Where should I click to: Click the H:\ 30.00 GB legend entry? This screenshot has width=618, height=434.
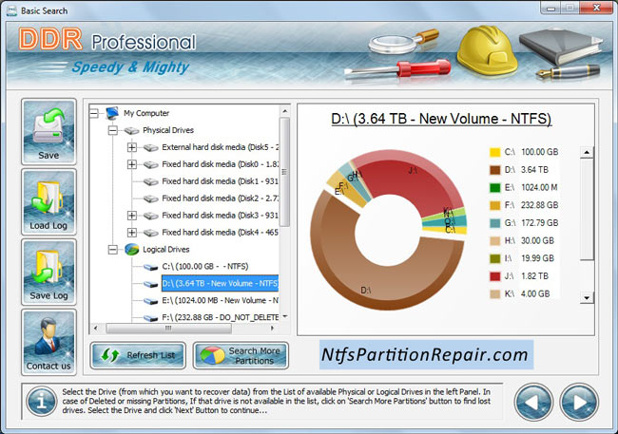click(x=522, y=240)
